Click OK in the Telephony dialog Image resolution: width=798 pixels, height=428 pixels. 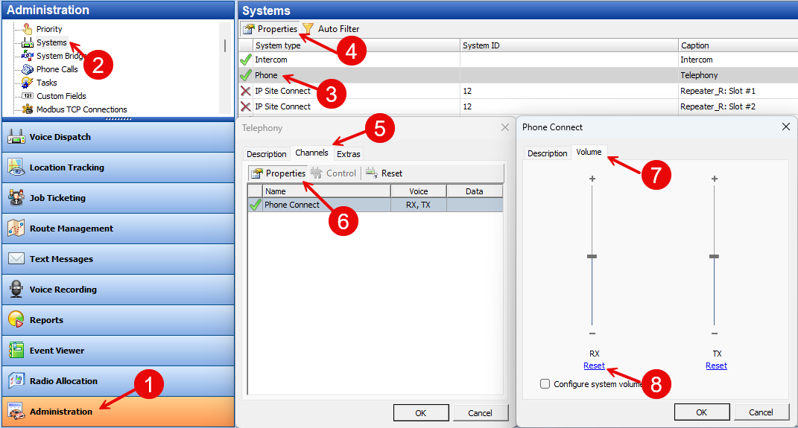(421, 413)
